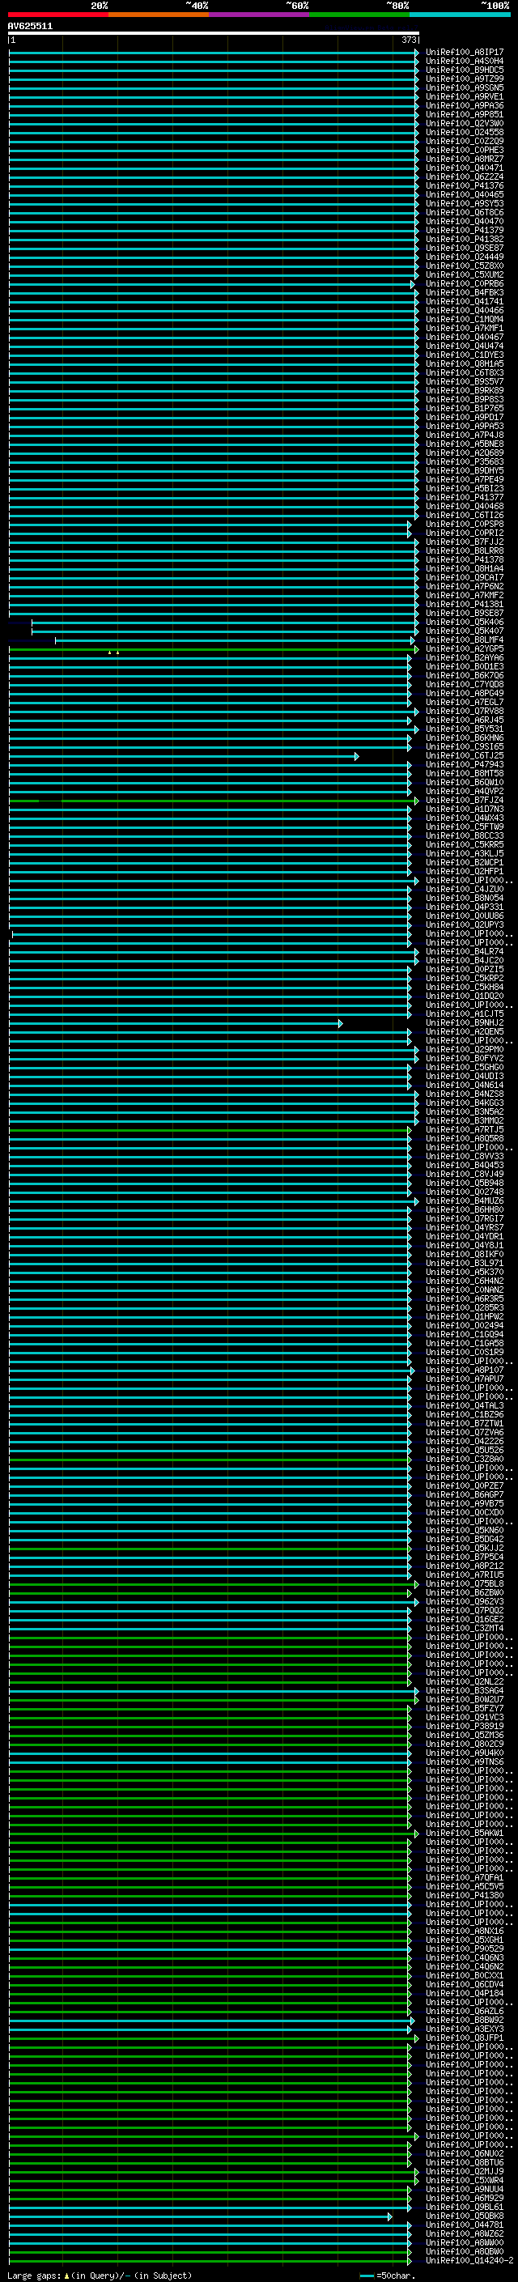
Task: Open hit label UniRef100_A8P107
Action: [464, 1370]
